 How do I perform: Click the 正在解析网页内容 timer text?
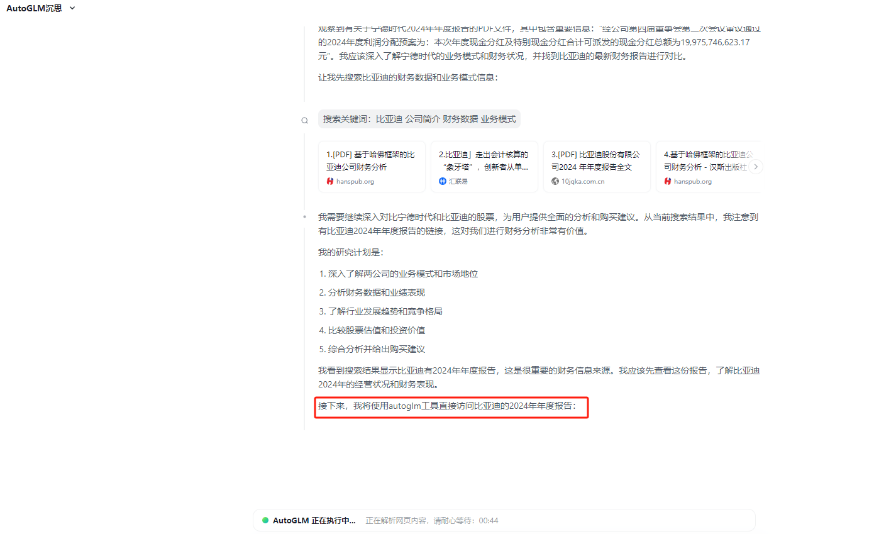(432, 521)
